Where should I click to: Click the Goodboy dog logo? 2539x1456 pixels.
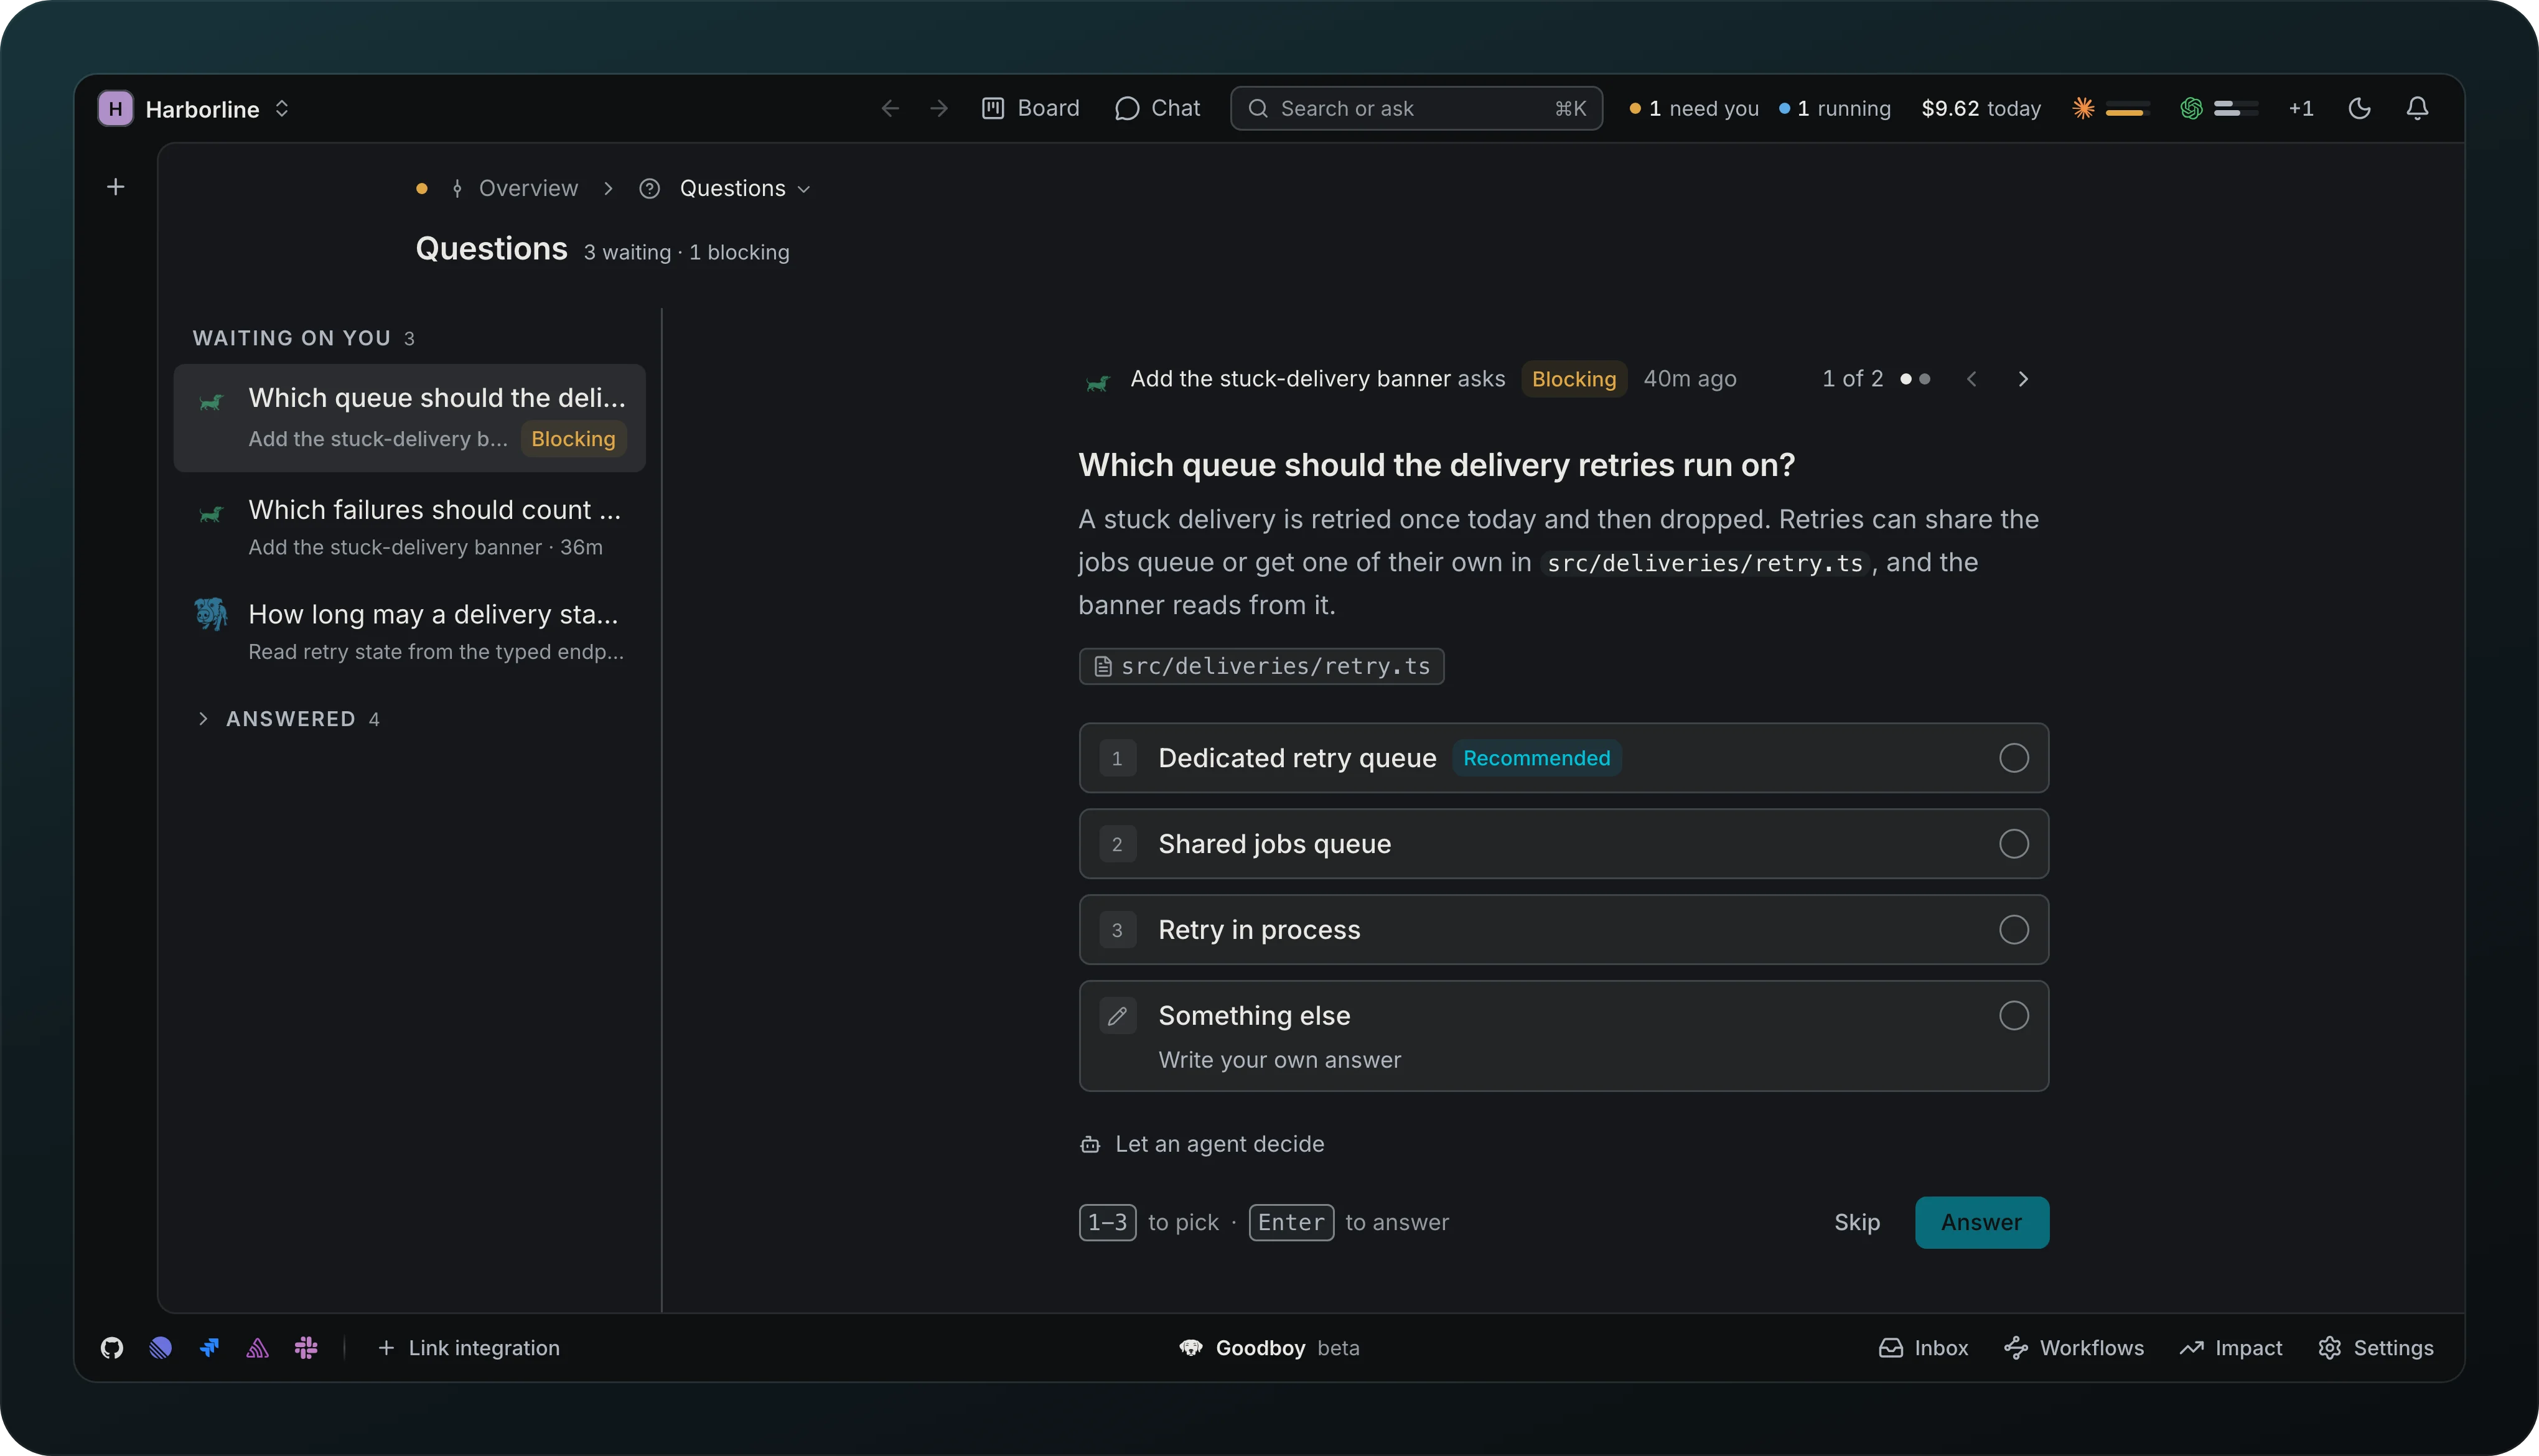coord(1191,1348)
